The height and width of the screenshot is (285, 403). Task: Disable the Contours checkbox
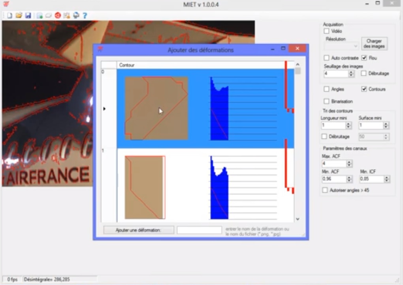tap(364, 89)
